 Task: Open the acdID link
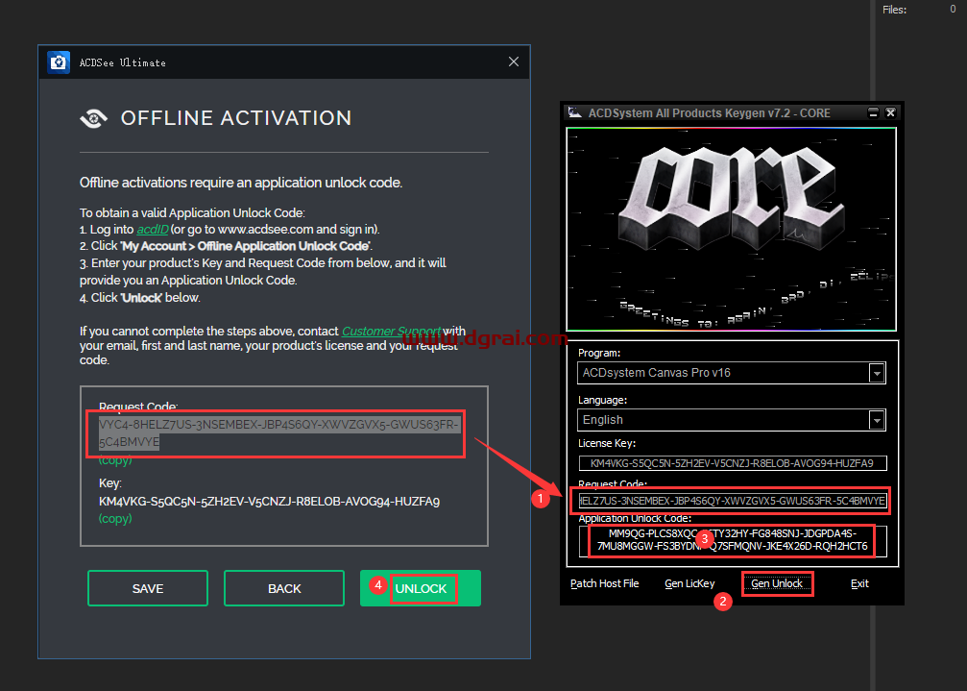[152, 229]
